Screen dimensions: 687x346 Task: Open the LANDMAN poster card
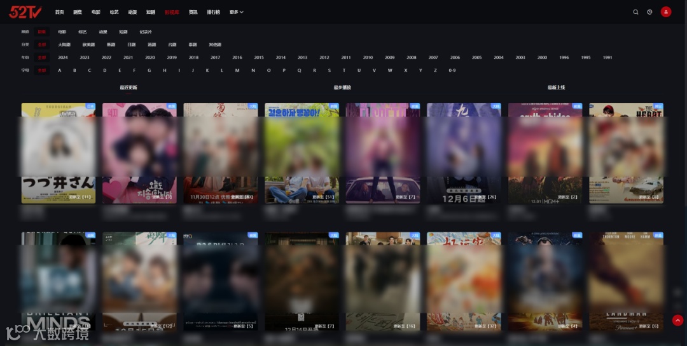(x=626, y=281)
